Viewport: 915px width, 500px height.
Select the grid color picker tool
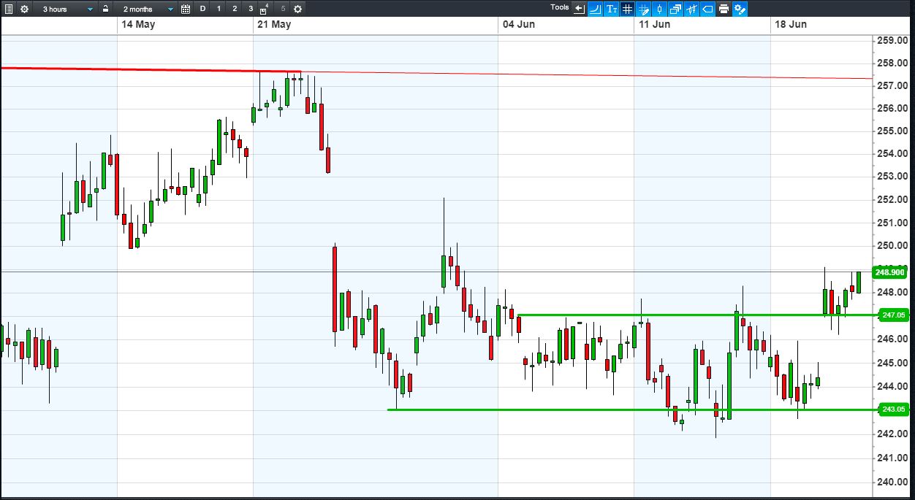pos(644,9)
